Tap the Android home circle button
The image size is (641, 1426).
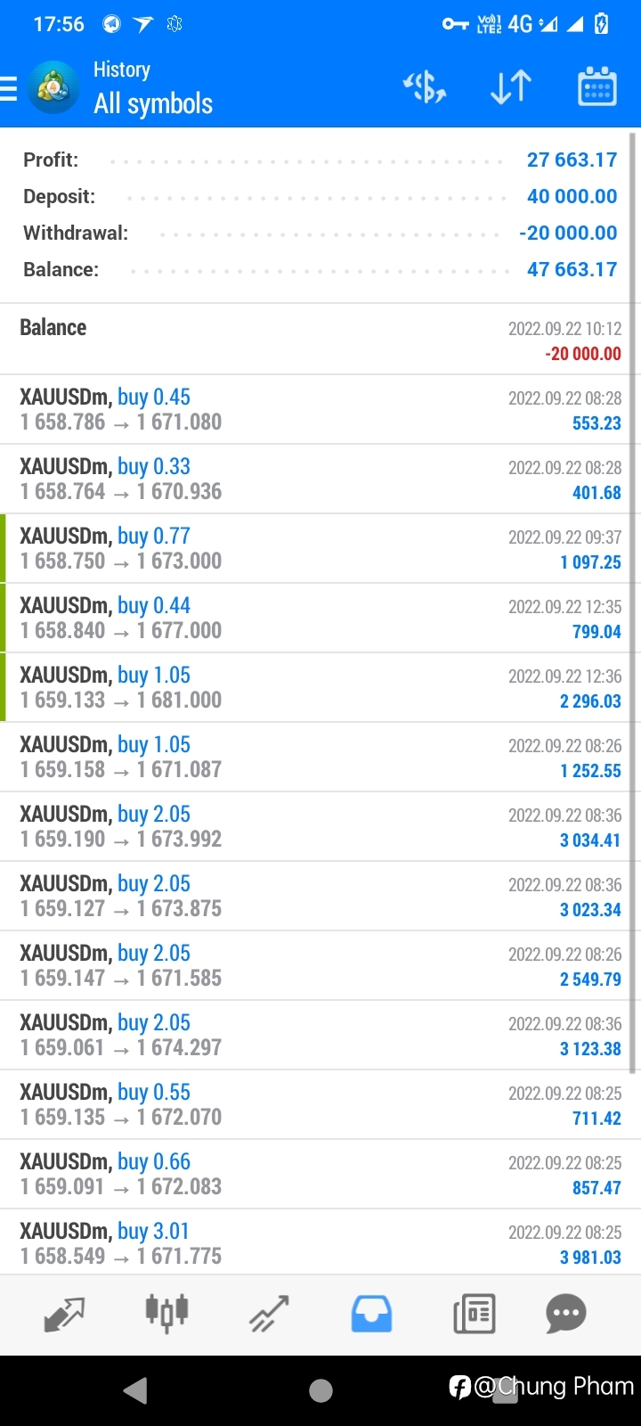point(320,1390)
